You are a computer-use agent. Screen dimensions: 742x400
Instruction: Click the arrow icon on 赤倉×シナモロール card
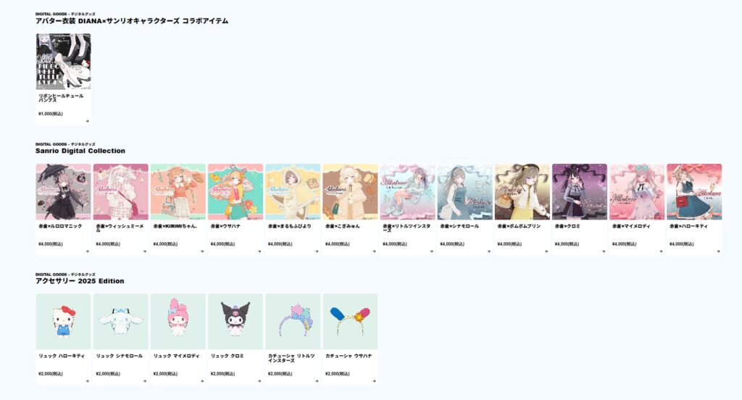489,251
